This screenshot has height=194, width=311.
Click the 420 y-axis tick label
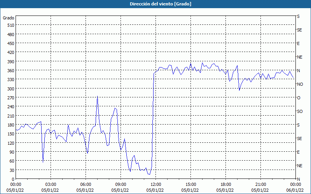click(11, 52)
